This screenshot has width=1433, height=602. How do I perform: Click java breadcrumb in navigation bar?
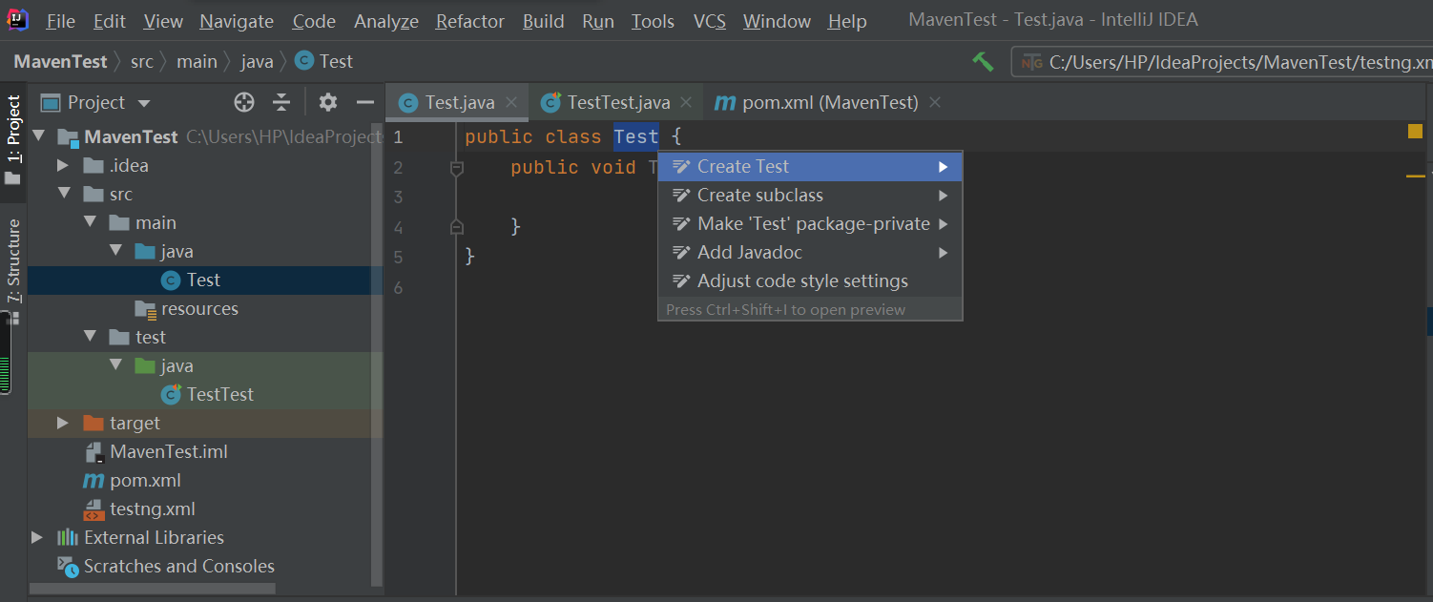pos(258,61)
